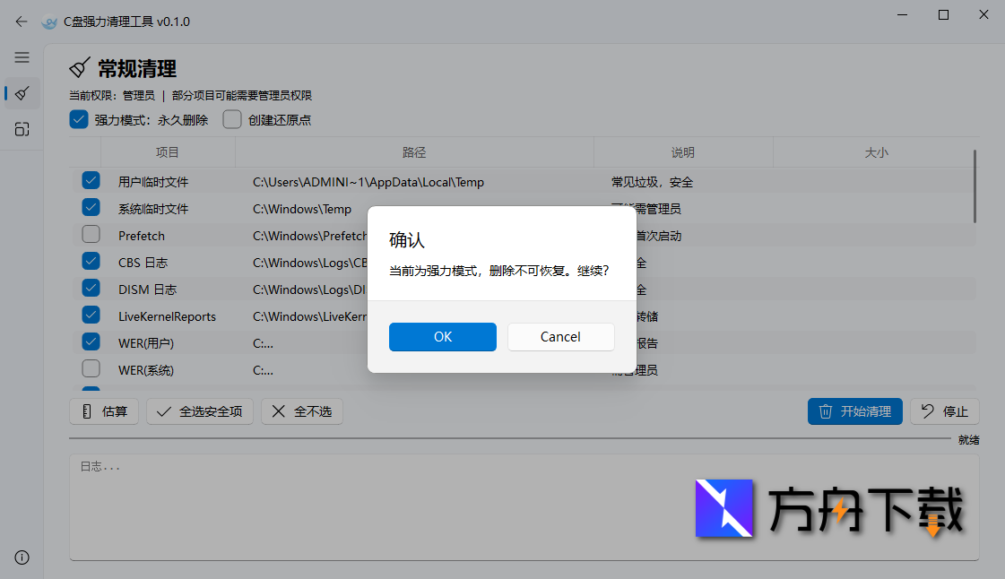Confirm deletion by clicking OK

coord(442,337)
